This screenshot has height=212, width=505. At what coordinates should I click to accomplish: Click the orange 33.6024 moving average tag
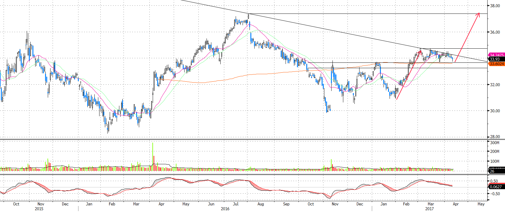tap(497, 64)
